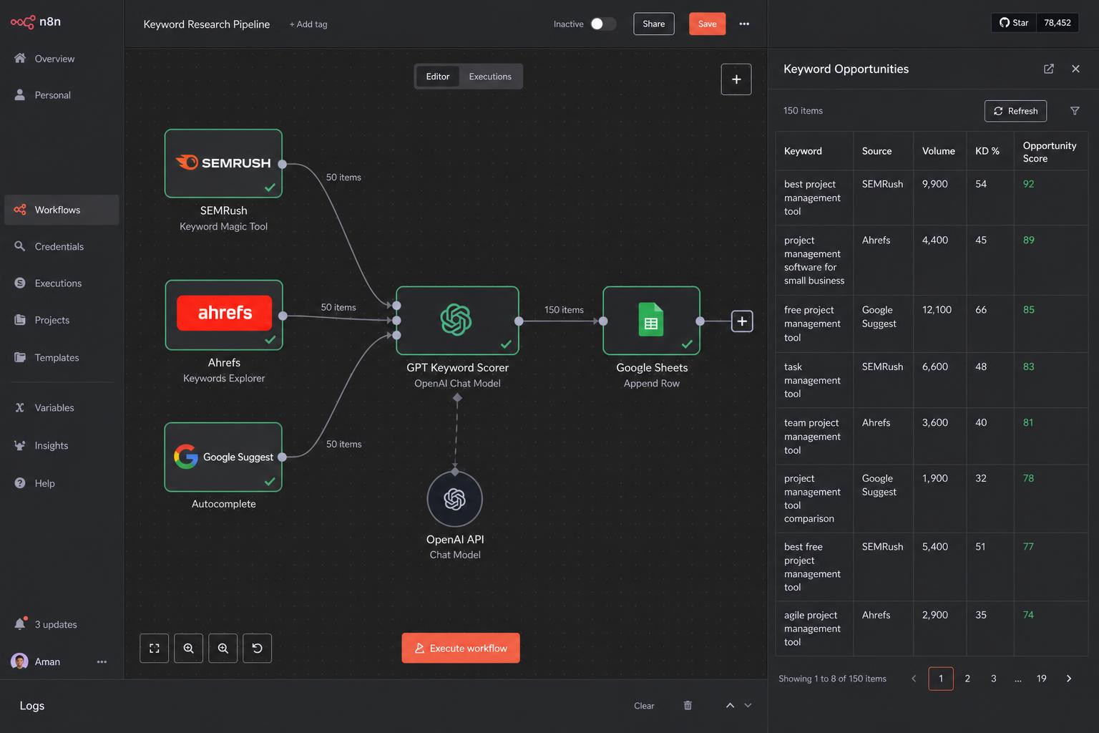Viewport: 1099px width, 733px height.
Task: Click the "agile project management tool" keyword
Action: pyautogui.click(x=813, y=628)
